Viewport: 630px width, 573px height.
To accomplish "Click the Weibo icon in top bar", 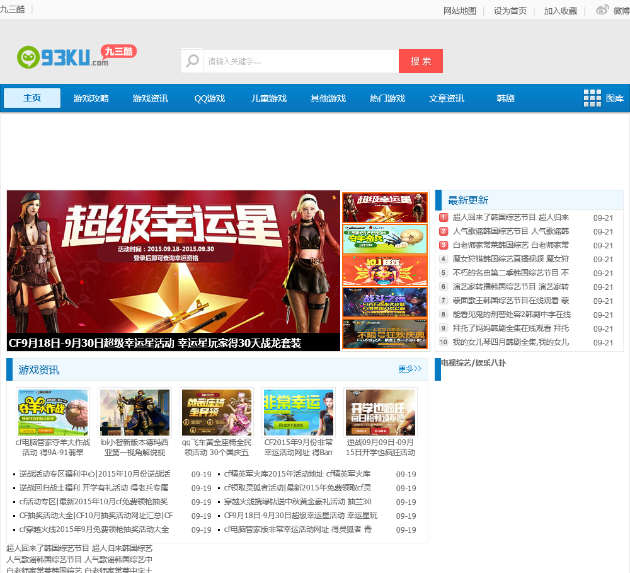I will [x=602, y=10].
